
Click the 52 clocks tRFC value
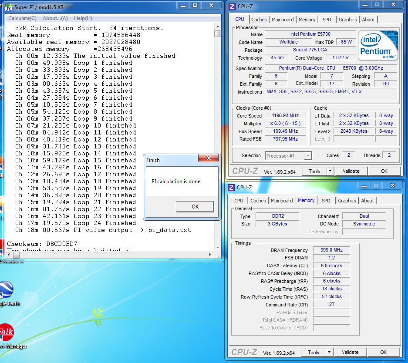(x=331, y=297)
